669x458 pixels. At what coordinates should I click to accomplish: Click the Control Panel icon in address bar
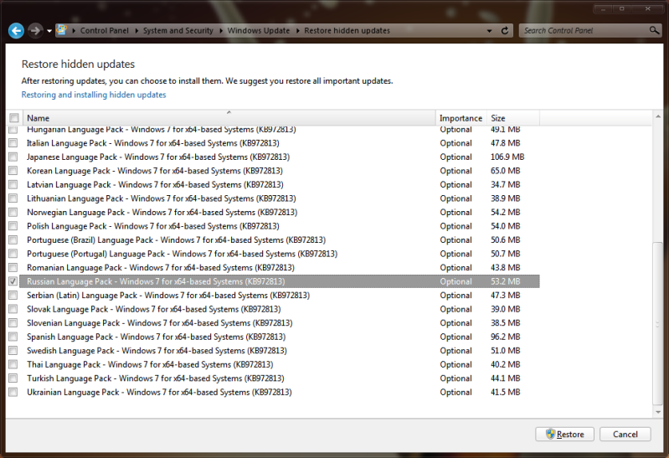62,30
